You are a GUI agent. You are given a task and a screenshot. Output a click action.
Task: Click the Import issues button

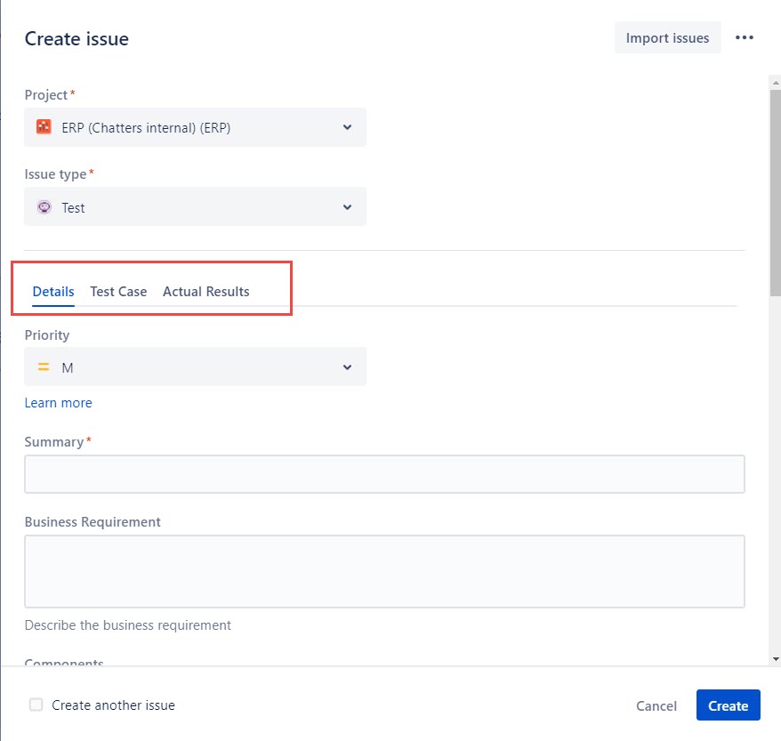[x=667, y=38]
